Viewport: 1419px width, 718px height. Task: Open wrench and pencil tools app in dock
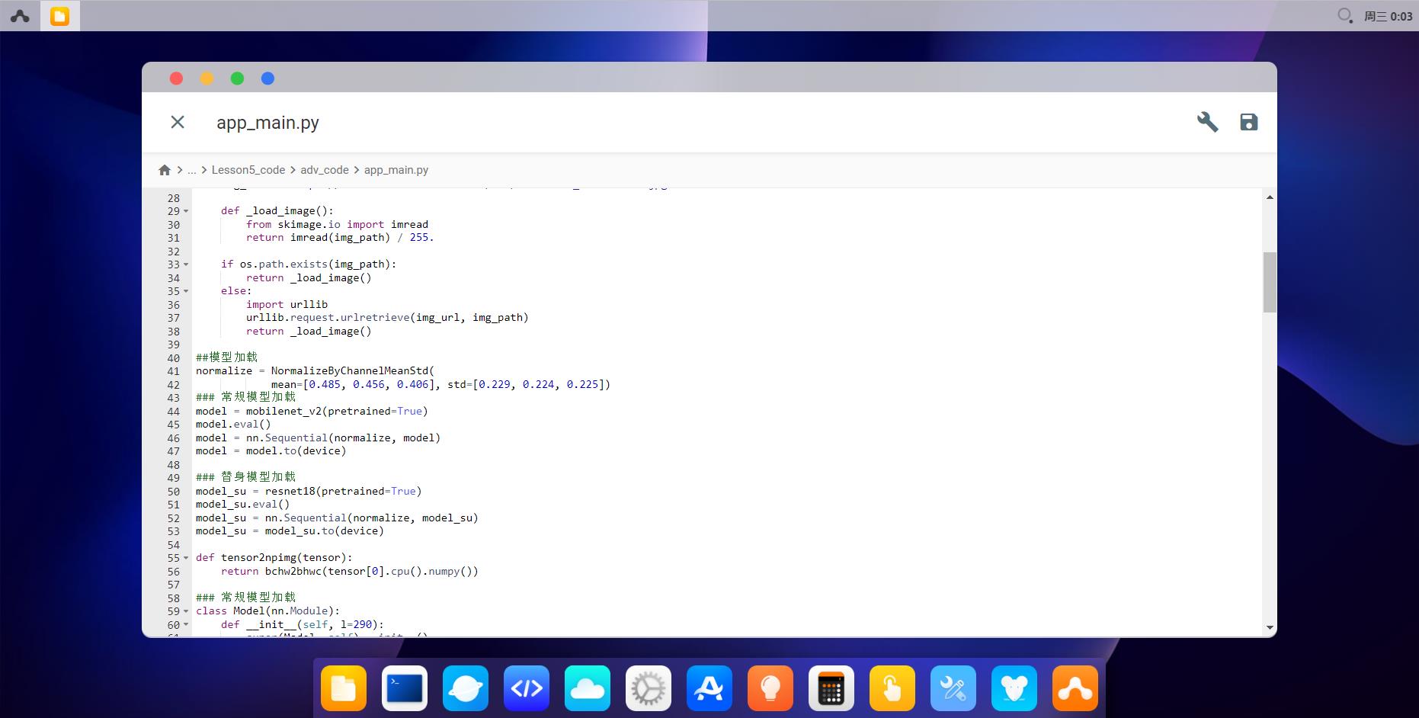click(953, 688)
